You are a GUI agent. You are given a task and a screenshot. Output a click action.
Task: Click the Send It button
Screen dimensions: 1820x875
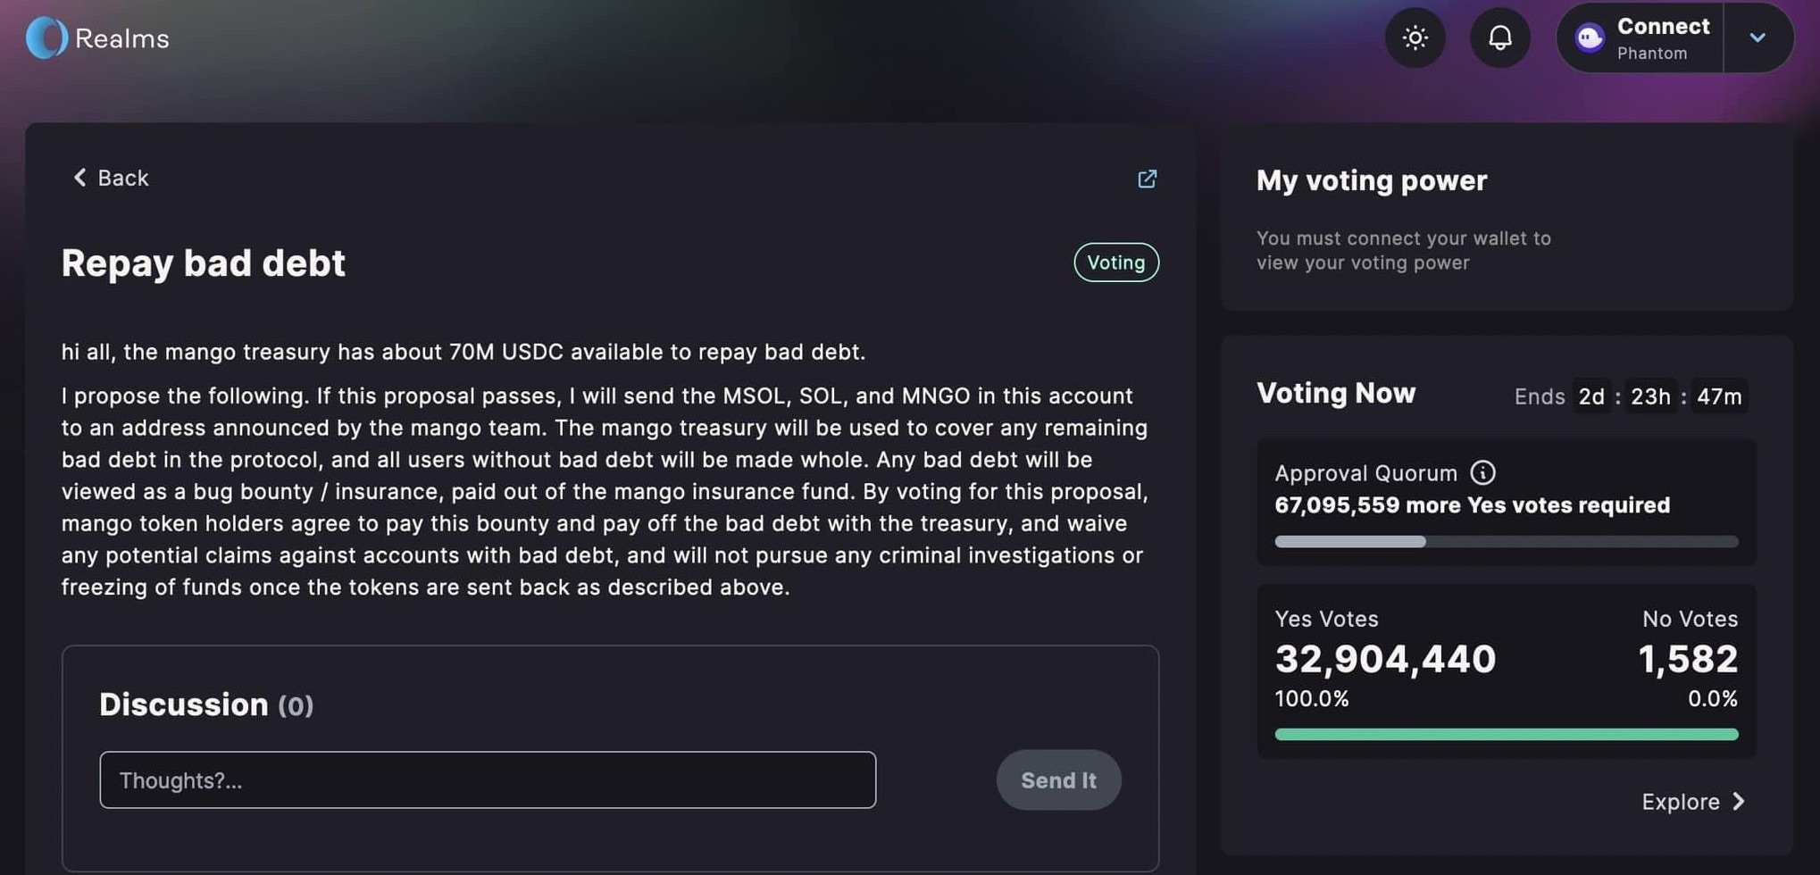1058,780
